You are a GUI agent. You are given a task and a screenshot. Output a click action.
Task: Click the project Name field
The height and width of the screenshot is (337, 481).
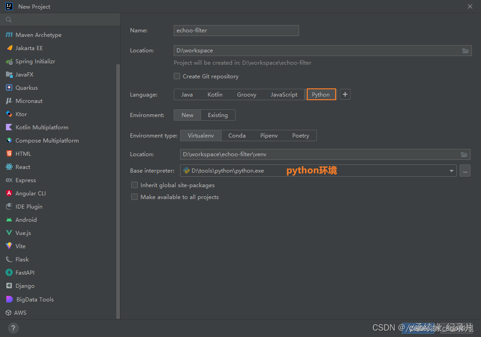(x=236, y=31)
